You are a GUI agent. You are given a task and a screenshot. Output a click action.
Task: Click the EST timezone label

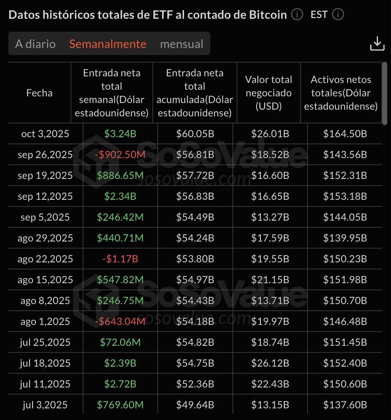click(x=319, y=15)
